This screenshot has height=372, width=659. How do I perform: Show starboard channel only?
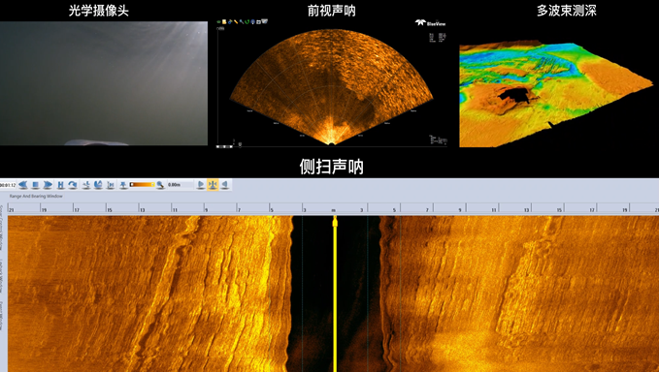[225, 184]
